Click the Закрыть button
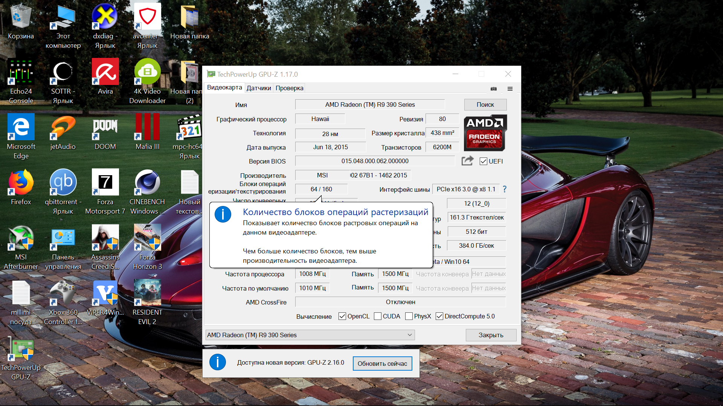723x406 pixels. (x=491, y=335)
